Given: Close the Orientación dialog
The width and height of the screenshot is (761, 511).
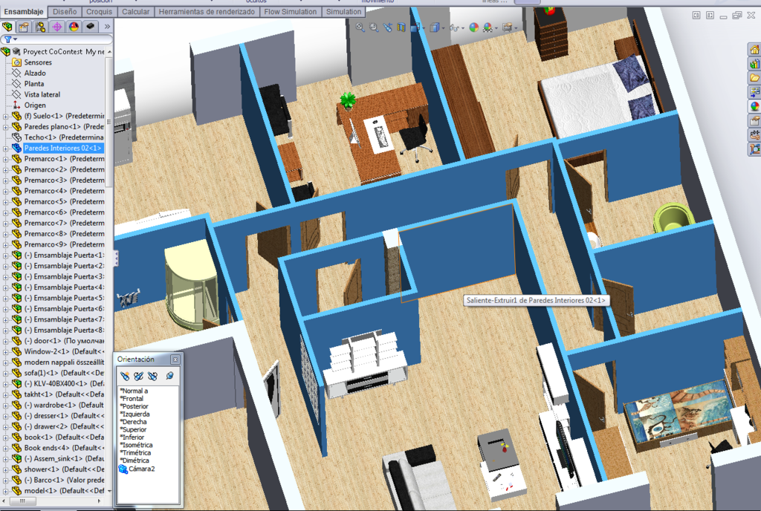Looking at the screenshot, I should coord(175,359).
